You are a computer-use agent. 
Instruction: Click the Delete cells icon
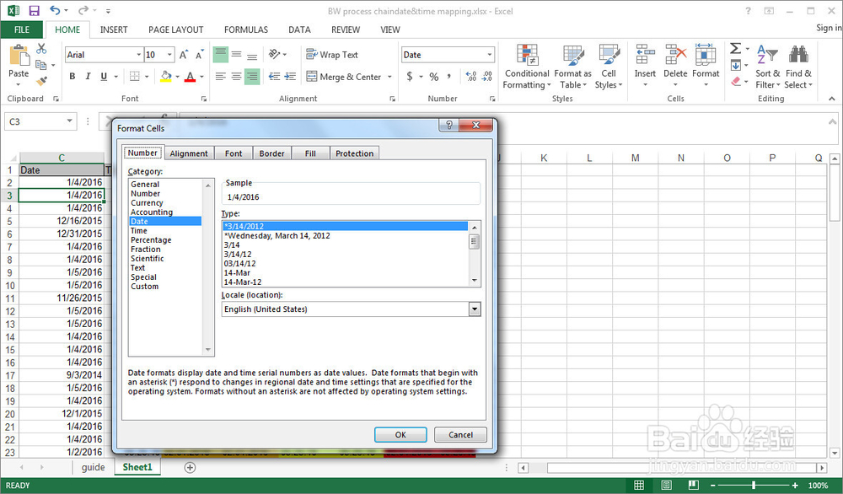[x=675, y=54]
